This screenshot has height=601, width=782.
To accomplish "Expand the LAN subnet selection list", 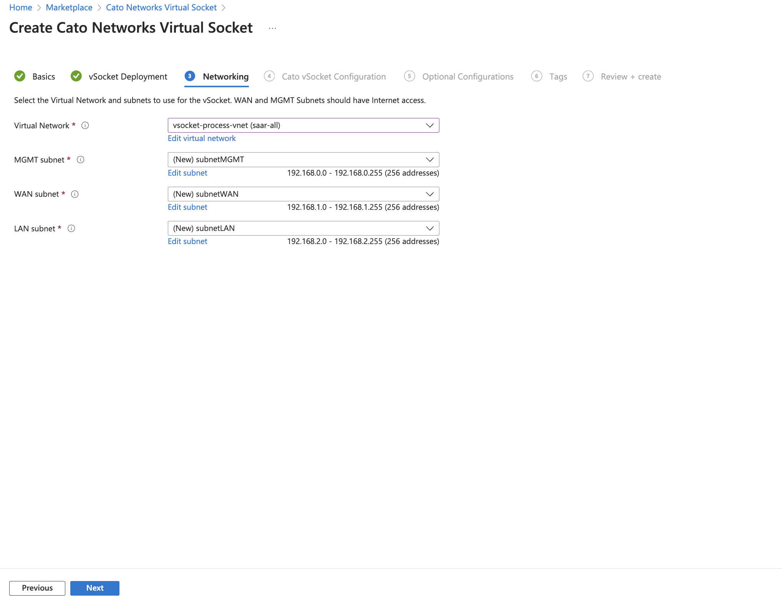I will coord(430,228).
